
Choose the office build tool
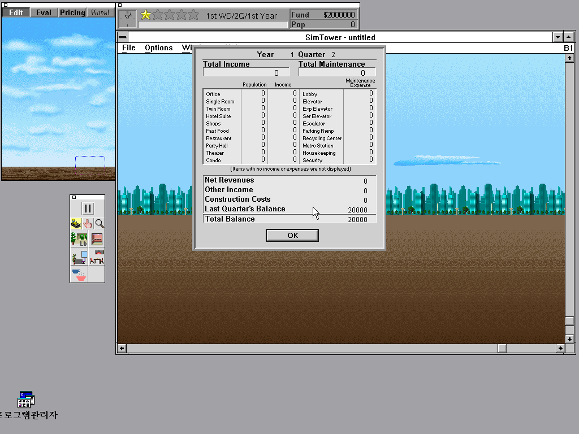79,257
